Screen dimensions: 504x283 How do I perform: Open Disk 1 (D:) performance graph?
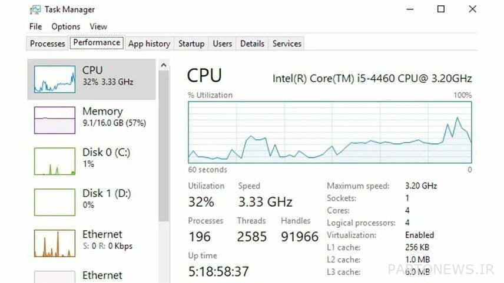point(55,202)
